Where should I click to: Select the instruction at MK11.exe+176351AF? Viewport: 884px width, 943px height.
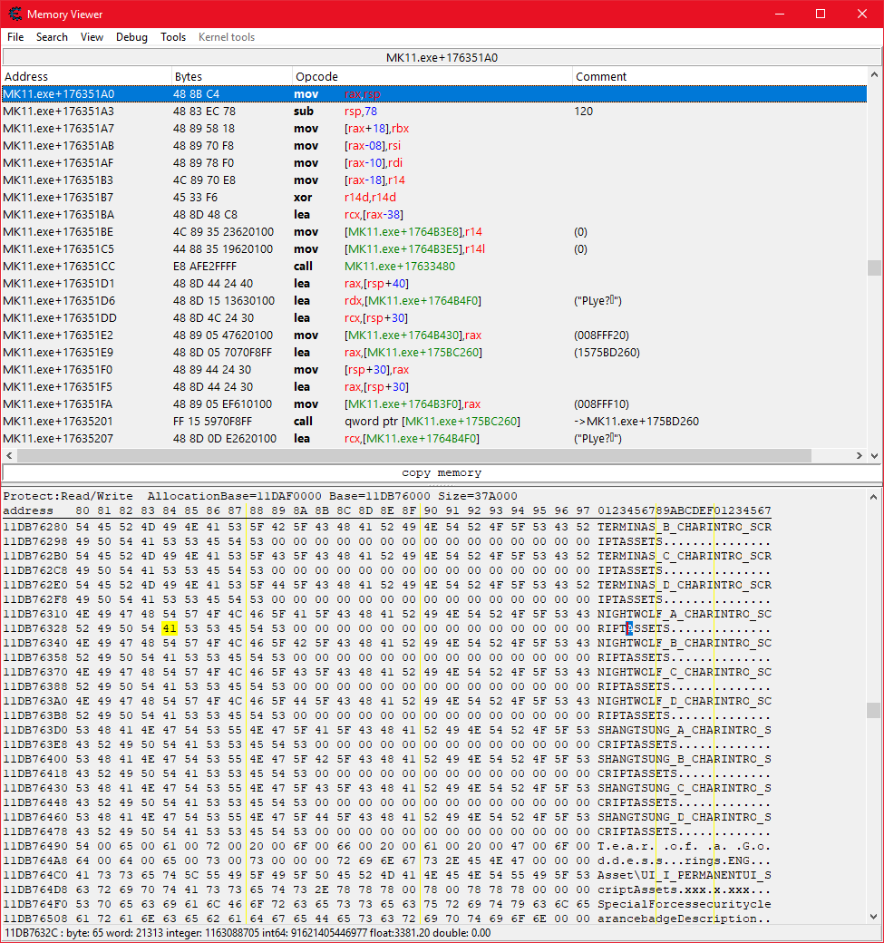click(x=434, y=163)
